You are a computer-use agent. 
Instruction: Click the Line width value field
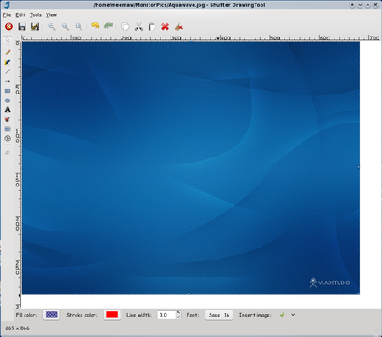[166, 315]
